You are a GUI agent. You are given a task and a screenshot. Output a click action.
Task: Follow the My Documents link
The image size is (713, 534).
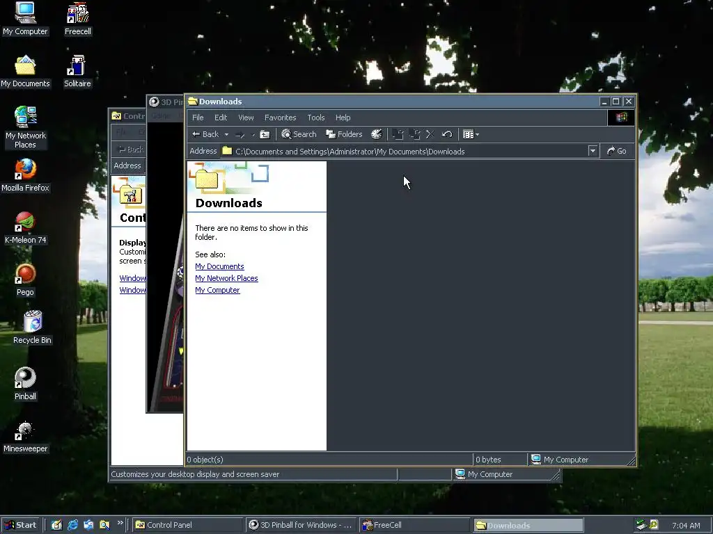pyautogui.click(x=219, y=266)
